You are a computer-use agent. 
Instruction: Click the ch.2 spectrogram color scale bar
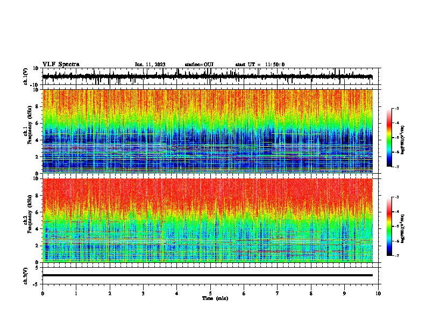389,226
